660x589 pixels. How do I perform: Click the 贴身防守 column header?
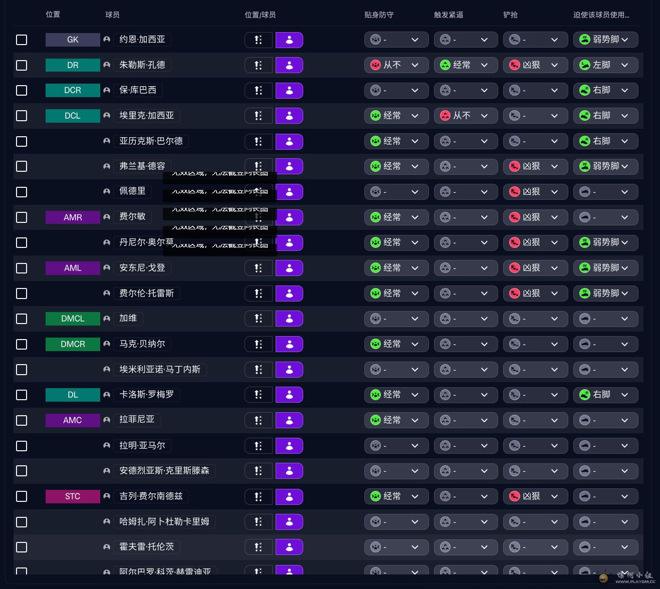coord(379,15)
